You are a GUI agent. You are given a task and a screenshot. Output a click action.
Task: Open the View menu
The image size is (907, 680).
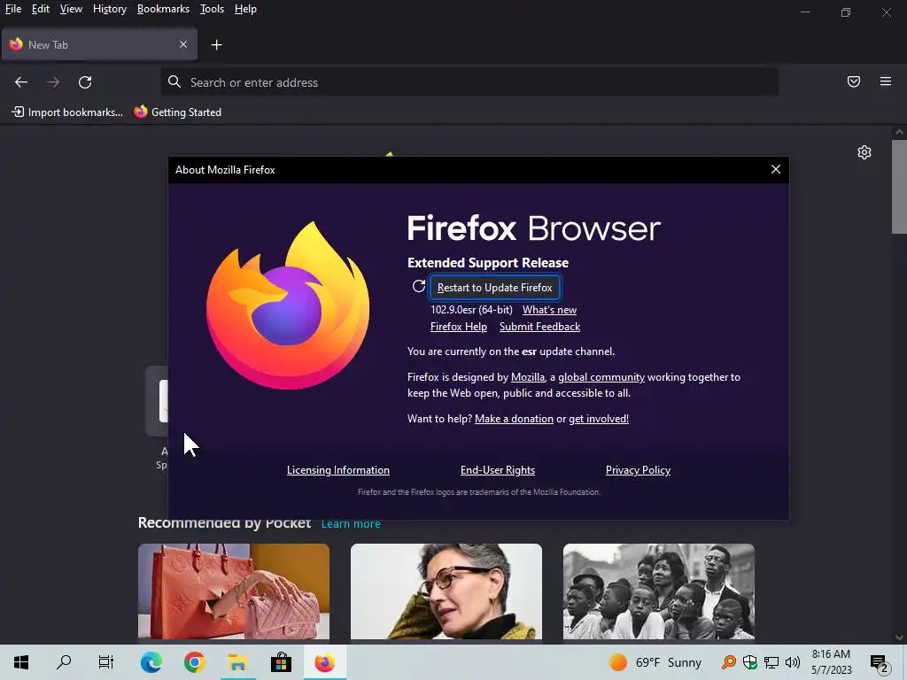point(71,9)
